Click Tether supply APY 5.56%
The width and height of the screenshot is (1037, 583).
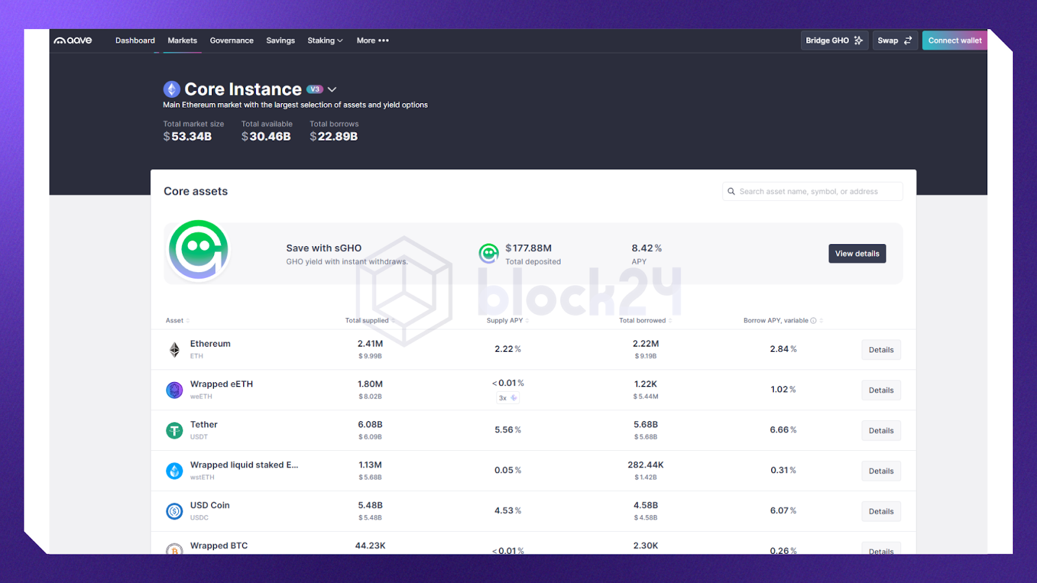(507, 430)
